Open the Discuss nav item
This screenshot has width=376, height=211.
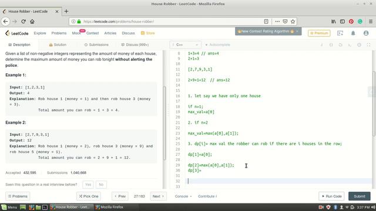[128, 33]
